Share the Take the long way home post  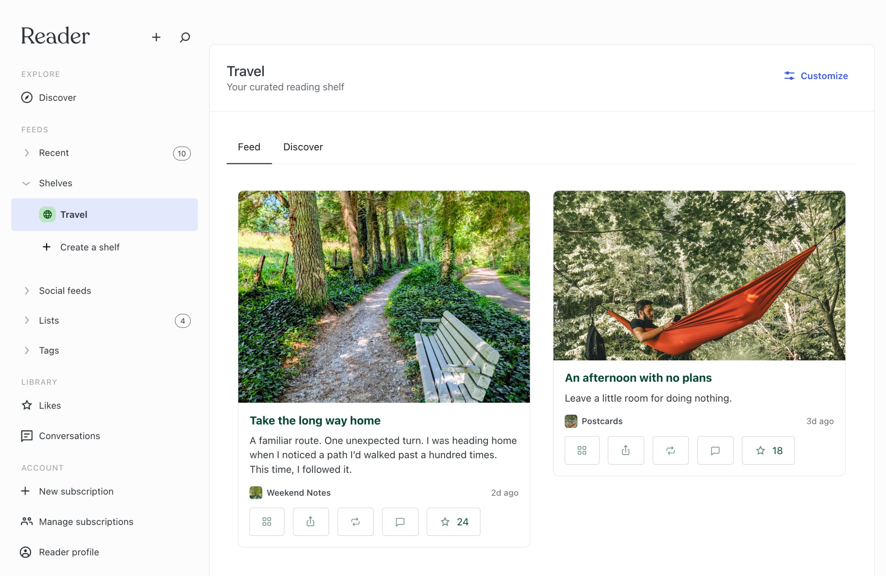[311, 521]
